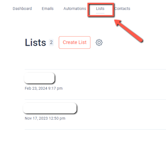Navigate to the Contacts tab

coord(122,9)
